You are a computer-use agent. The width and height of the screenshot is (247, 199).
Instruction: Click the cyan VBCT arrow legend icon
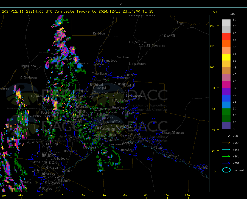(226, 149)
